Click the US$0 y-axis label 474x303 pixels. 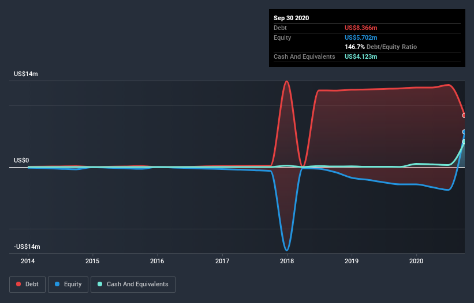[x=21, y=160]
